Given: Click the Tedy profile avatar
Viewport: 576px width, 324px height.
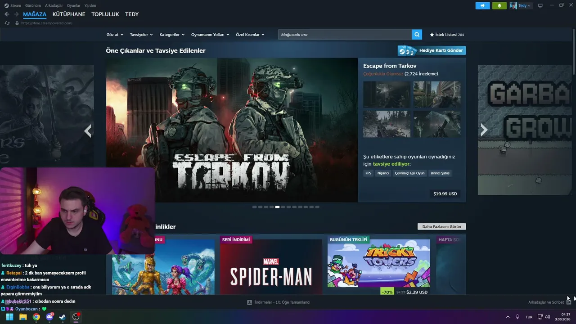Looking at the screenshot, I should 513,6.
